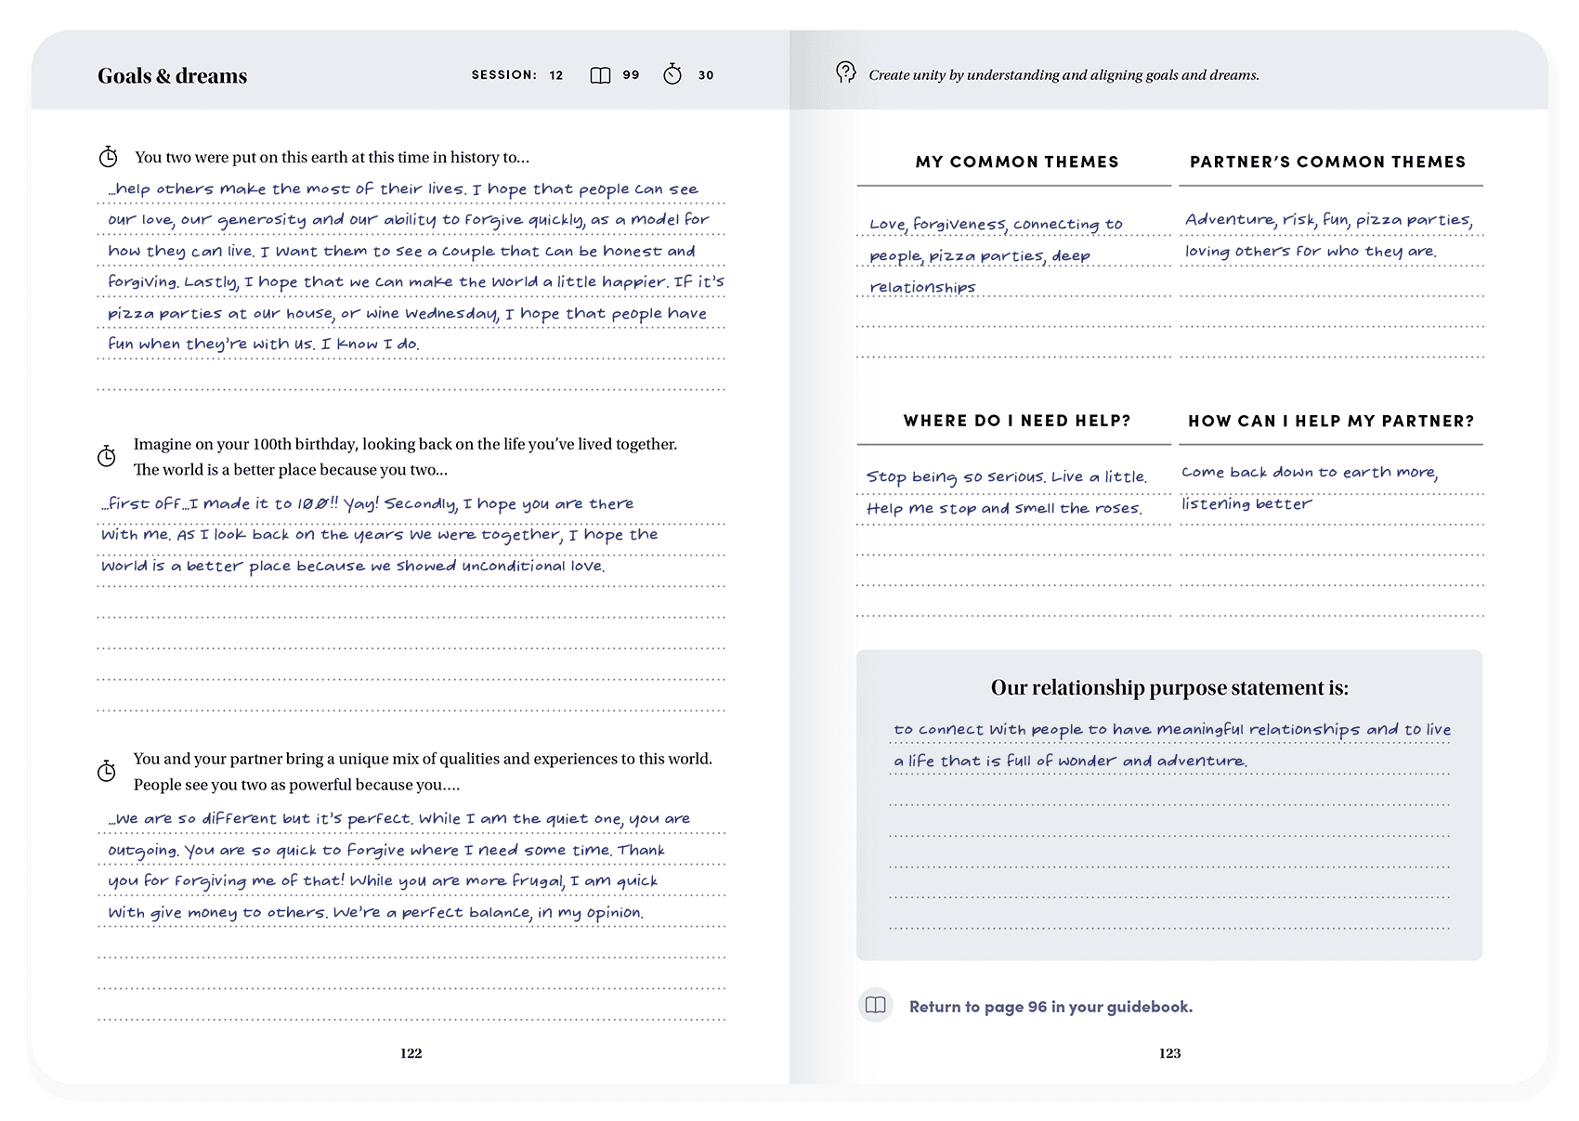Image resolution: width=1579 pixels, height=1121 pixels.
Task: Click the line starting "forgiving. Lastly, I hope"
Action: pos(416,282)
